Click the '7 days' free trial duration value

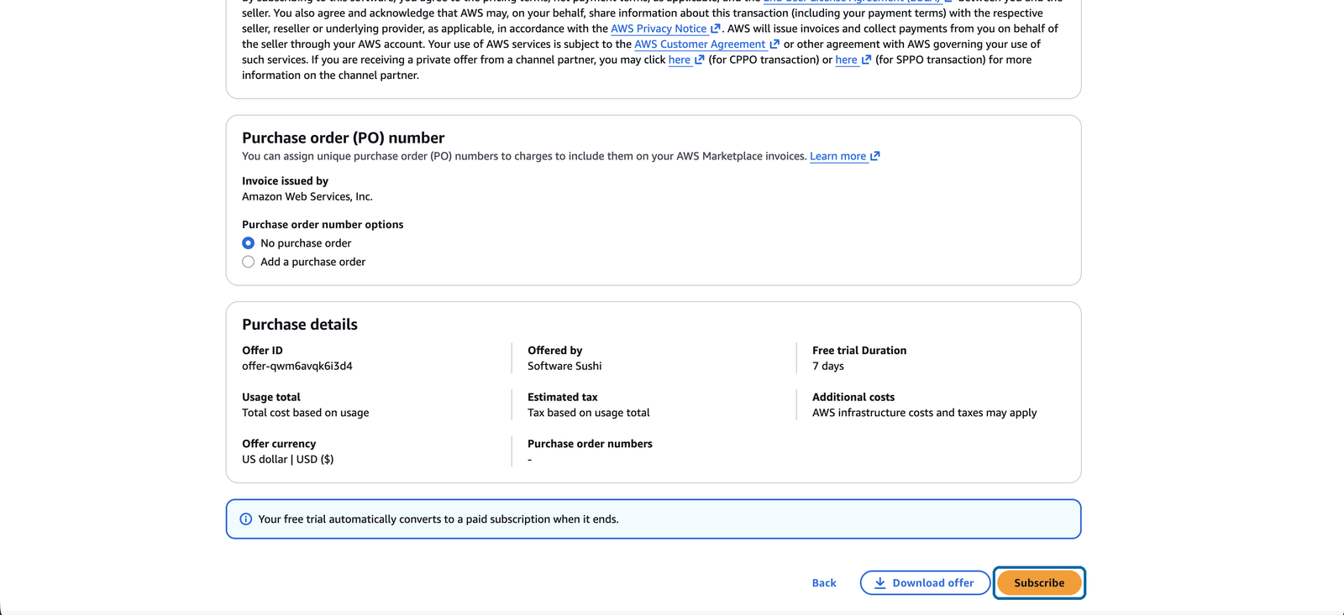[828, 366]
